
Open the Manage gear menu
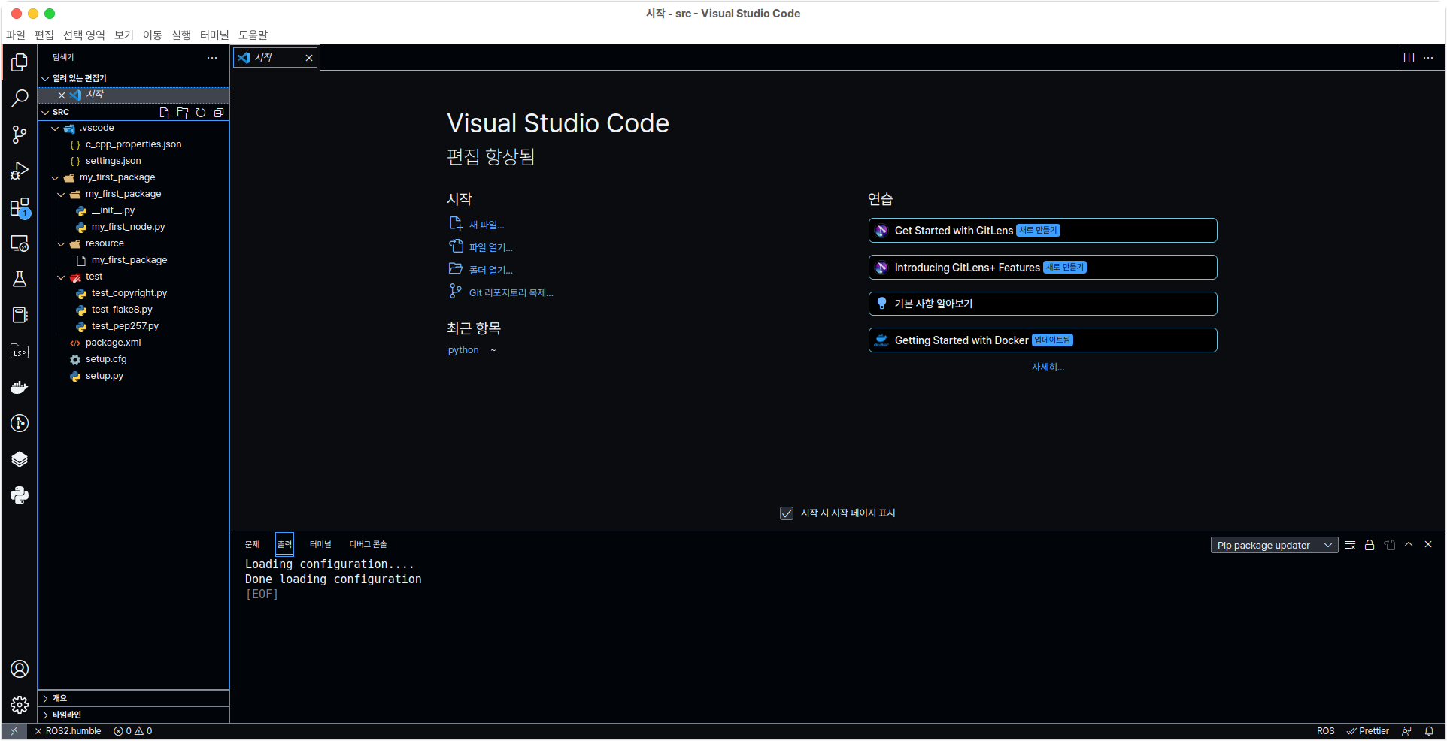[20, 705]
